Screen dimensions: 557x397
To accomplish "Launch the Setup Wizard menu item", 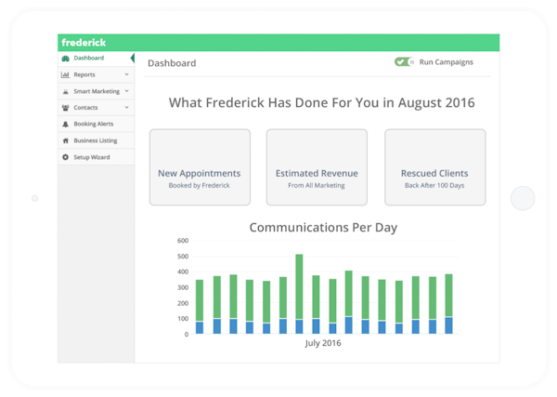I will point(96,157).
